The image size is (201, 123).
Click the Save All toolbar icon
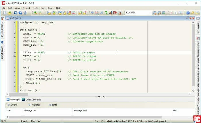pos(20,13)
